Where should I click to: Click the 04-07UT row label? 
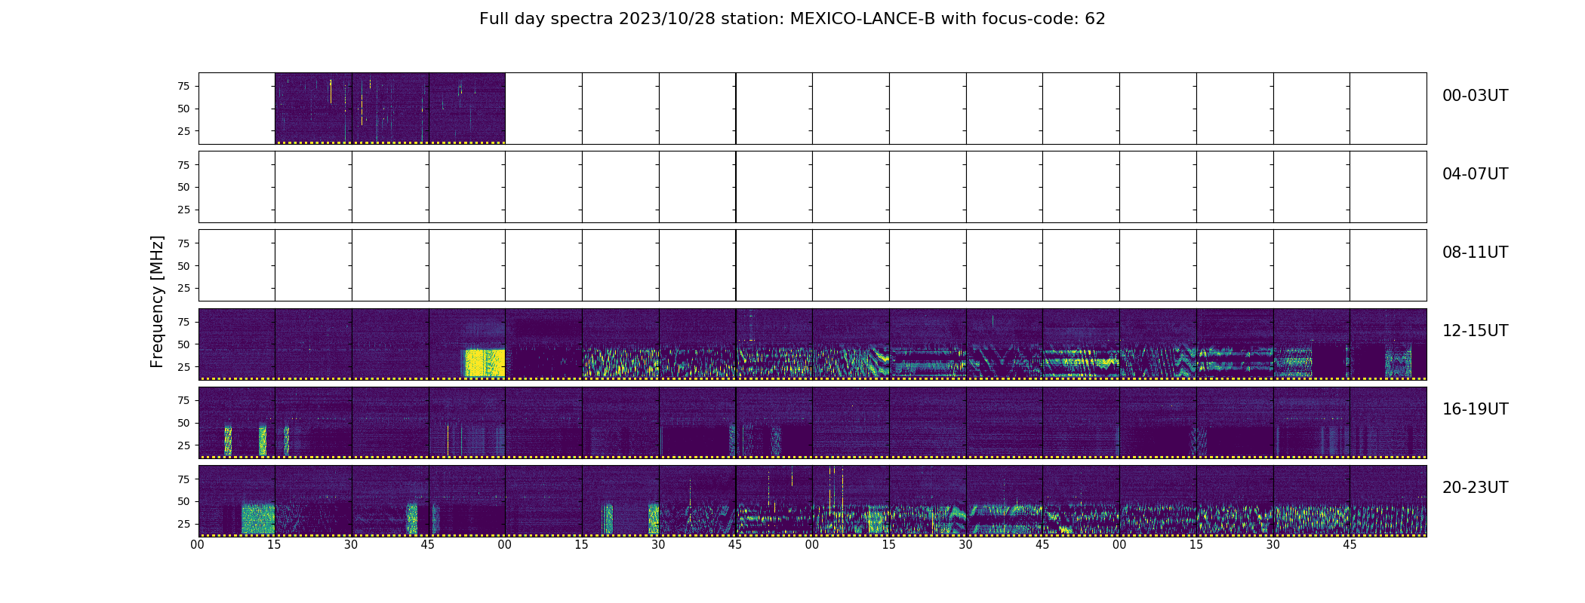(x=1475, y=174)
